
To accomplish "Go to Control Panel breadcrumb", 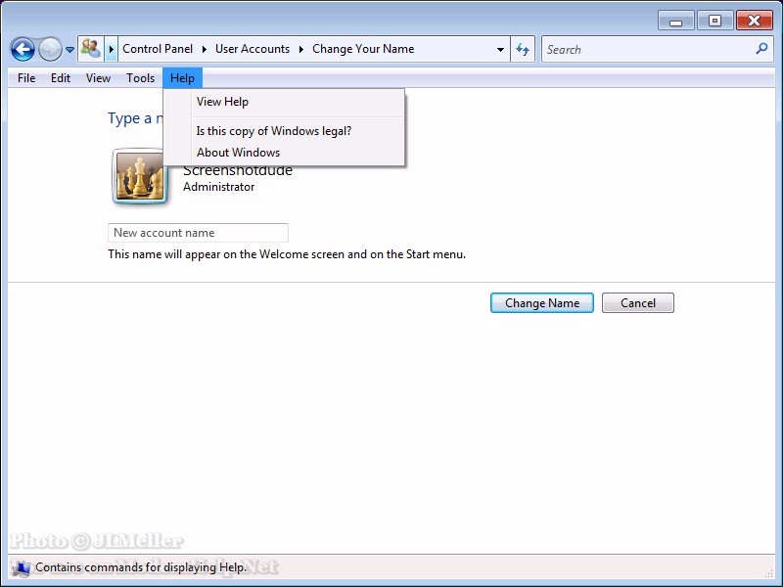I will pos(158,49).
